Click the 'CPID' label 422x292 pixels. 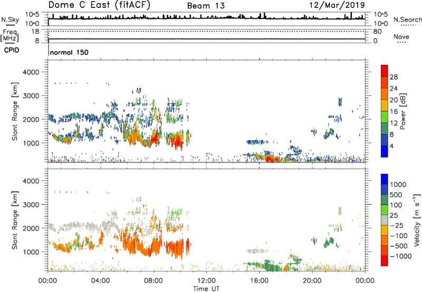[x=12, y=50]
